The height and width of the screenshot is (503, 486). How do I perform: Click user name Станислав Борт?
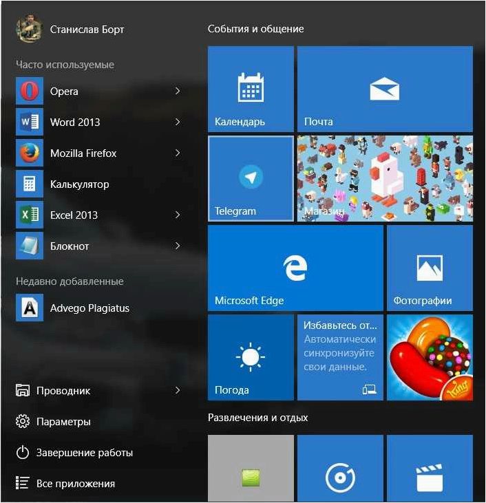pyautogui.click(x=87, y=29)
